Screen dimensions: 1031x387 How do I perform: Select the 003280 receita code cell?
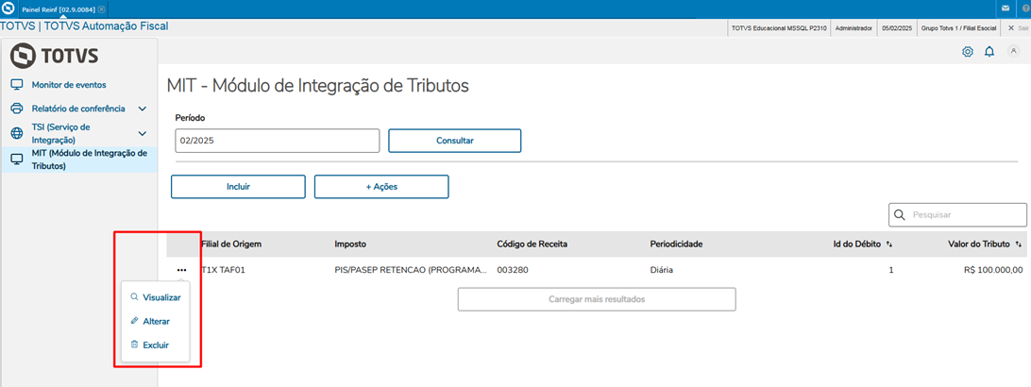pos(511,269)
